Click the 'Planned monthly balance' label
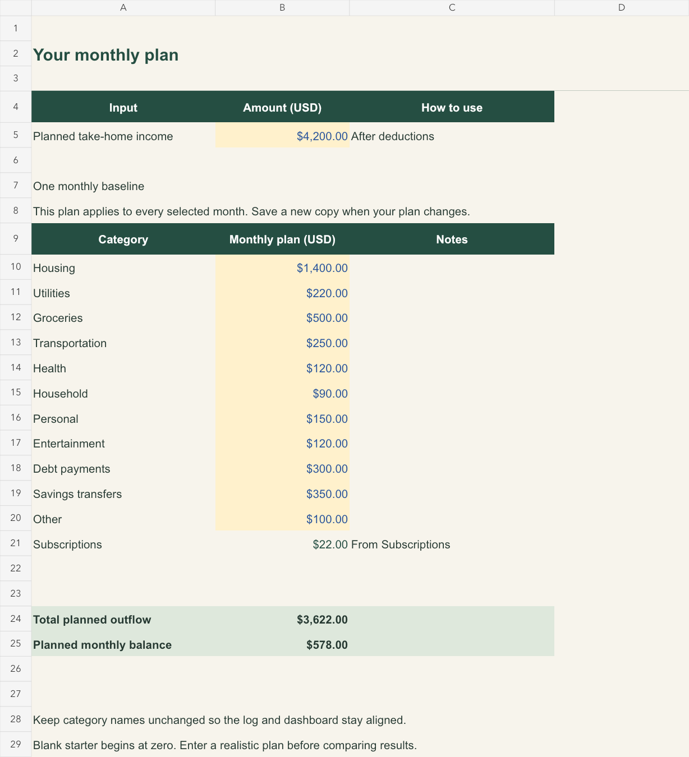 [103, 645]
